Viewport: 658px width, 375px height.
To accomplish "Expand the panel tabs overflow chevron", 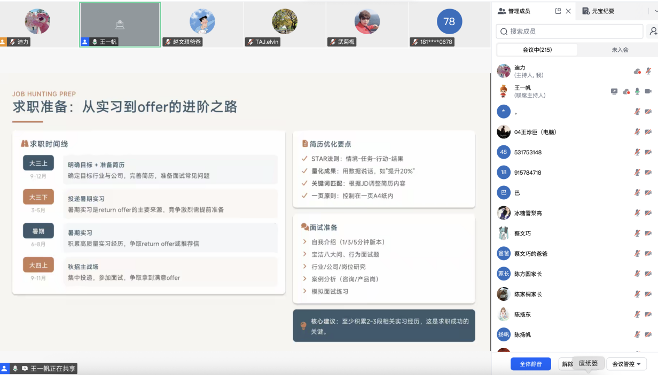I will pyautogui.click(x=649, y=11).
